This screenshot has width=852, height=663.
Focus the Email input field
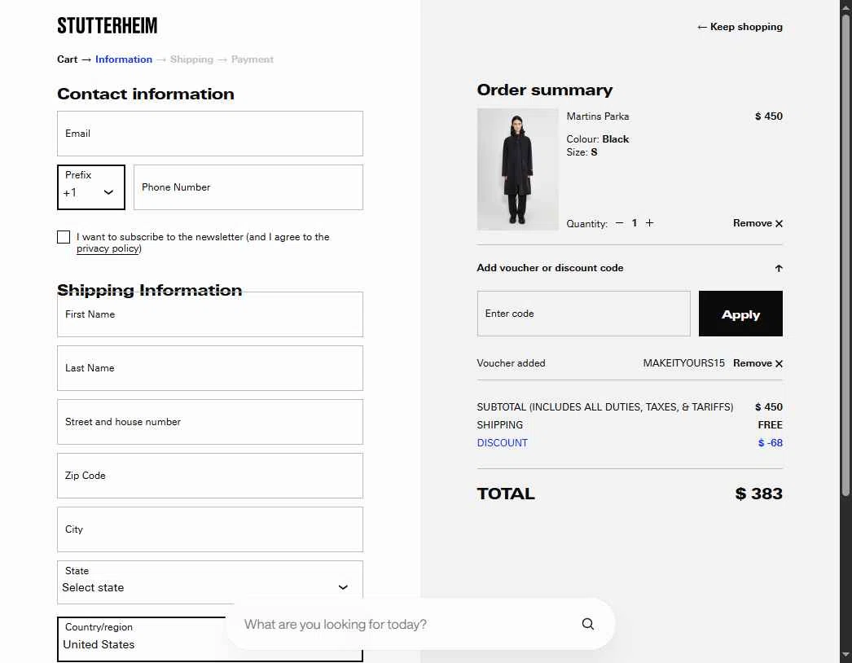[209, 134]
